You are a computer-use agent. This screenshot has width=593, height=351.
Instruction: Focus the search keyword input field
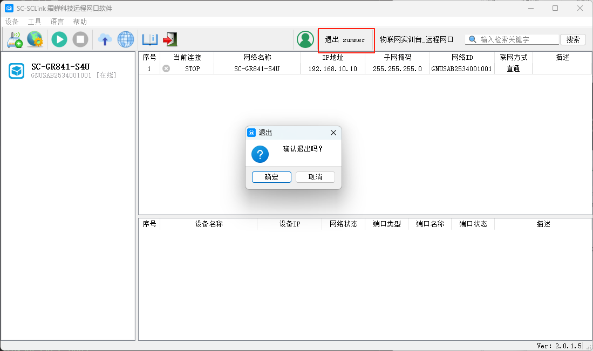coord(518,39)
